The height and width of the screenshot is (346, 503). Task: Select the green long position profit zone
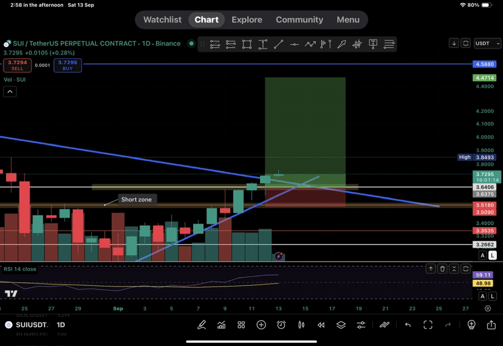pyautogui.click(x=305, y=132)
